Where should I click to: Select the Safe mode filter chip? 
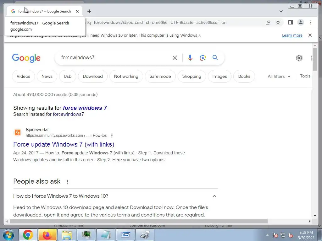click(x=160, y=76)
